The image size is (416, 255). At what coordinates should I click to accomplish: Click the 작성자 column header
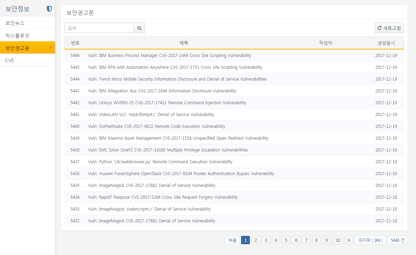tap(325, 43)
